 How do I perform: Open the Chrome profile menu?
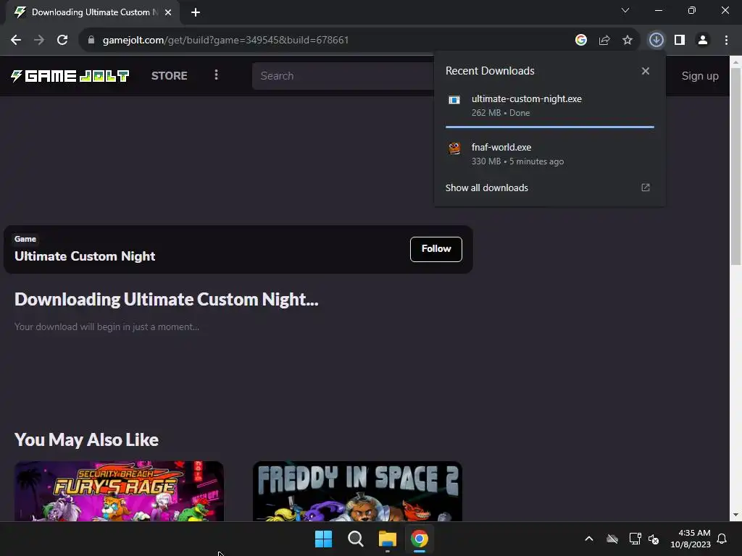703,41
